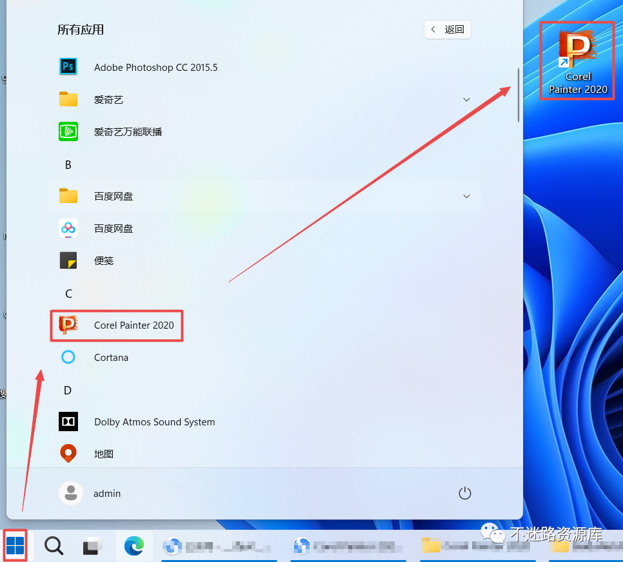Jump to letter B section header

[x=68, y=164]
